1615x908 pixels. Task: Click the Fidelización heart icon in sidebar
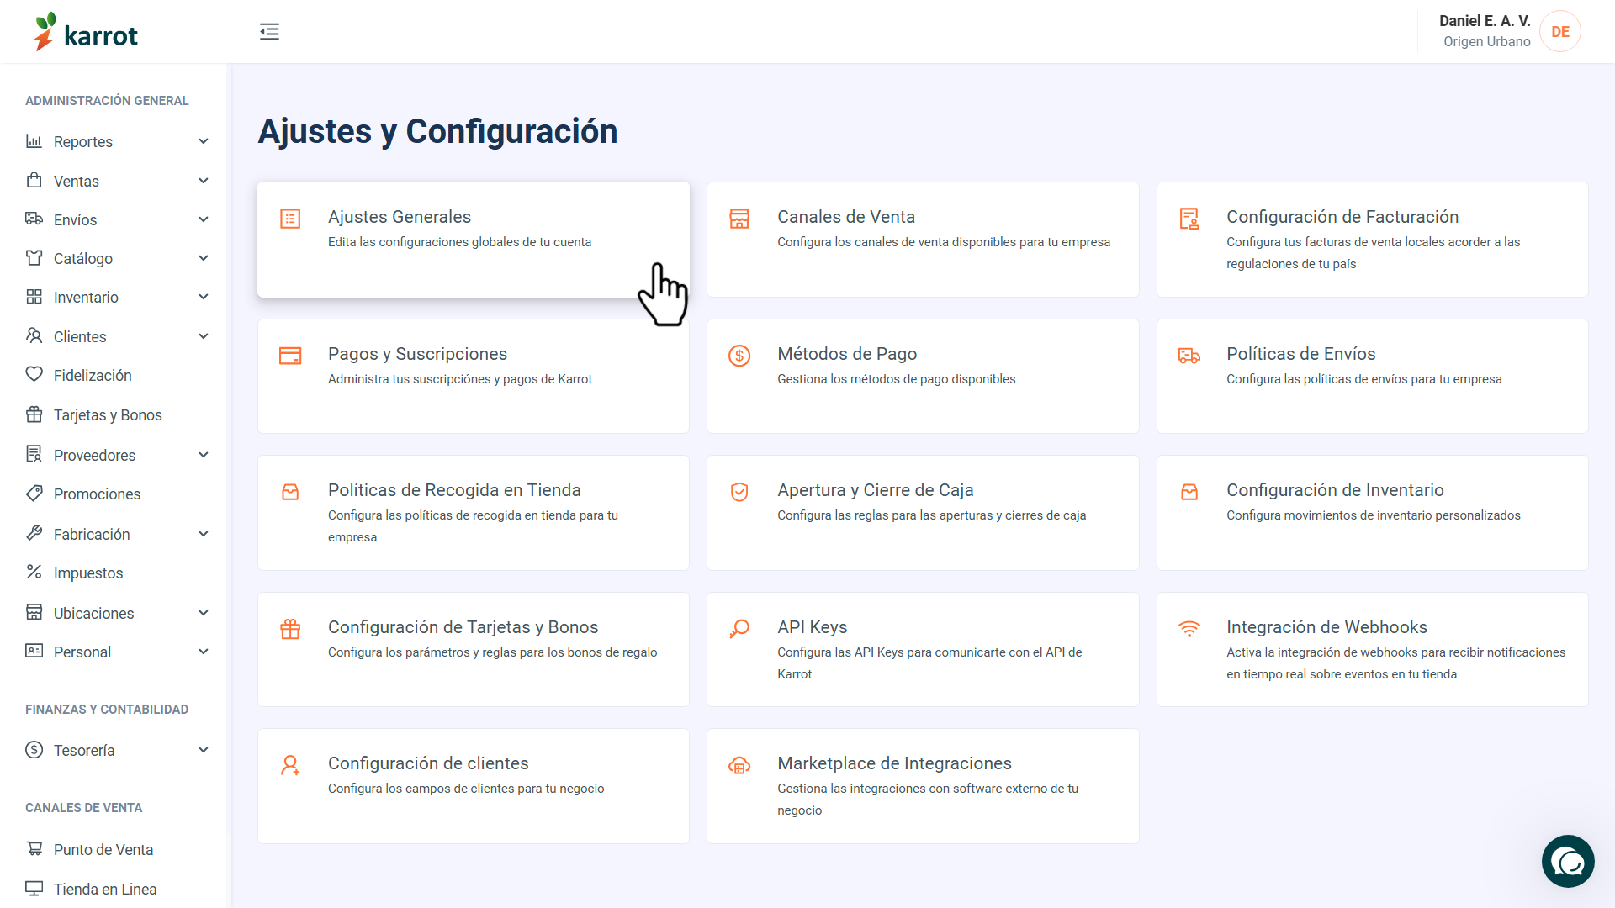[x=34, y=374]
